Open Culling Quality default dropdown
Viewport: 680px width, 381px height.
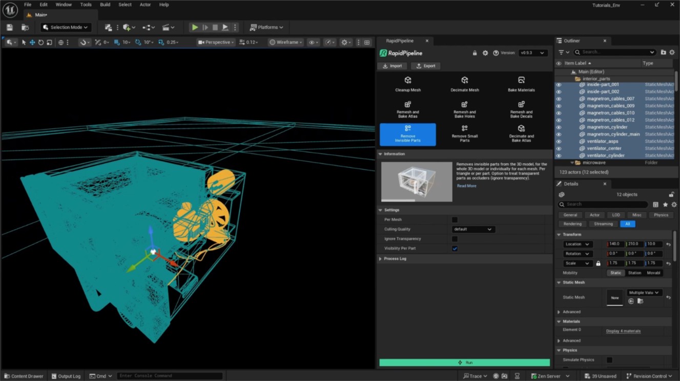(472, 229)
